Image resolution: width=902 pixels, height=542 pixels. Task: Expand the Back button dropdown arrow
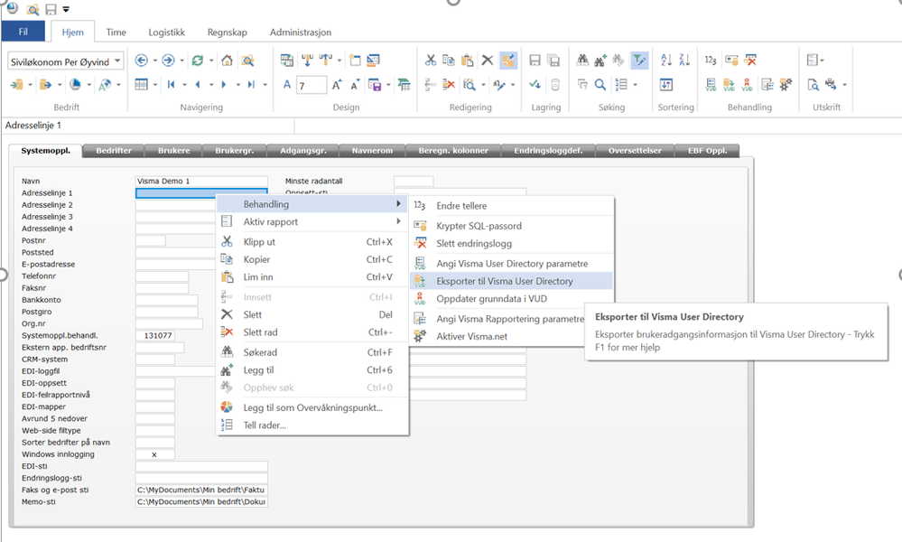pyautogui.click(x=154, y=61)
